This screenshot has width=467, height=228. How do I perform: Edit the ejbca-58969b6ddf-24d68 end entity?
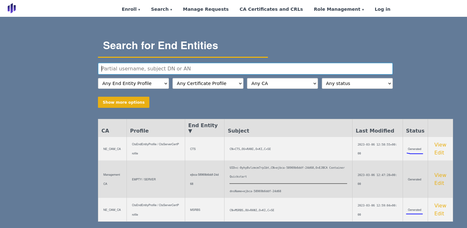(x=439, y=183)
